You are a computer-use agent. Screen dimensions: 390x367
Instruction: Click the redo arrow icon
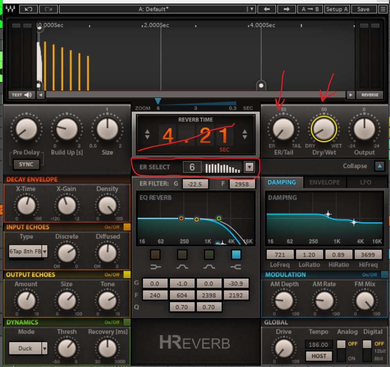click(48, 9)
